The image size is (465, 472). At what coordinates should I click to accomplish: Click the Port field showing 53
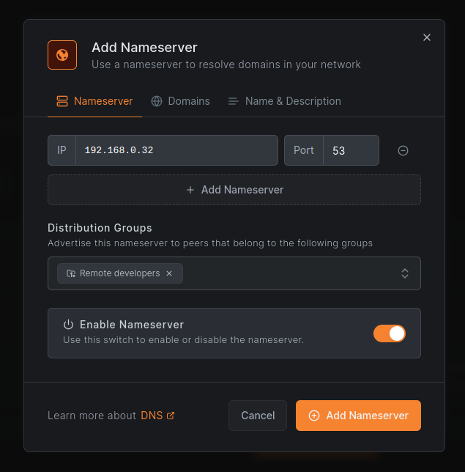[x=350, y=150]
